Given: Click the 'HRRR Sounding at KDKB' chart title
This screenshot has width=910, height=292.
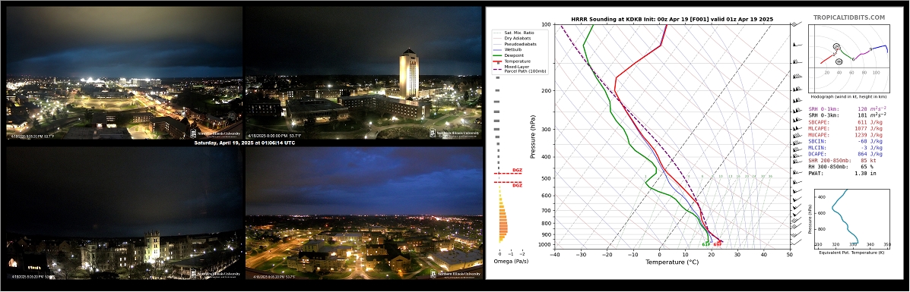Looking at the screenshot, I should point(671,19).
